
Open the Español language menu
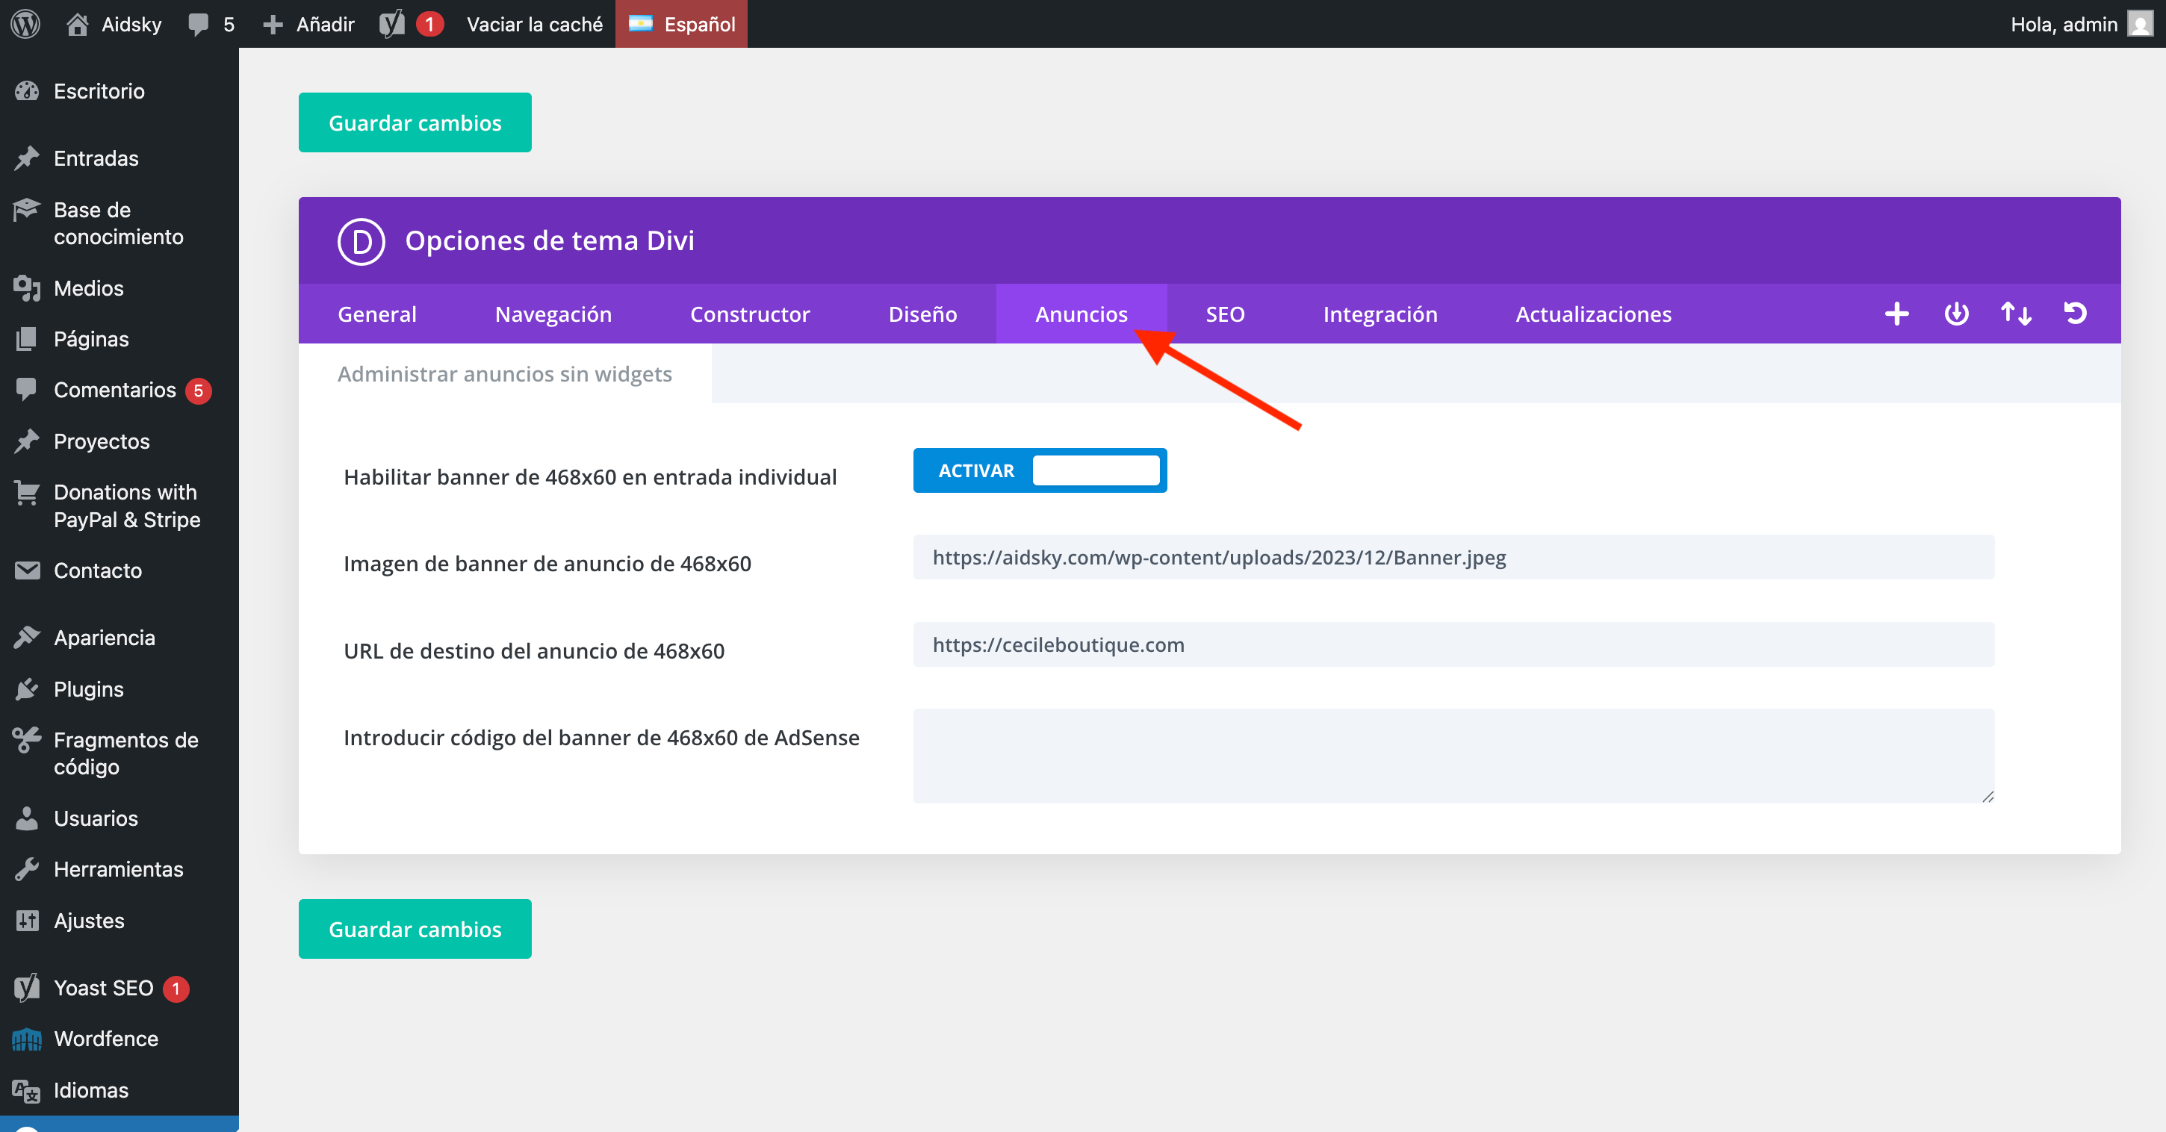(x=681, y=24)
